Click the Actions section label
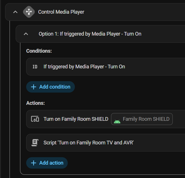 point(36,103)
